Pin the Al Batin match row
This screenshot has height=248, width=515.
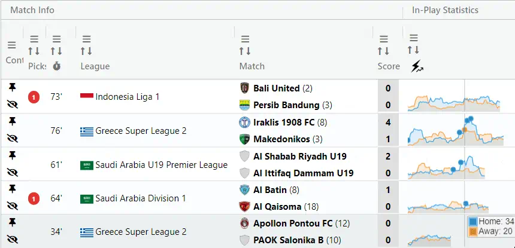click(x=12, y=189)
